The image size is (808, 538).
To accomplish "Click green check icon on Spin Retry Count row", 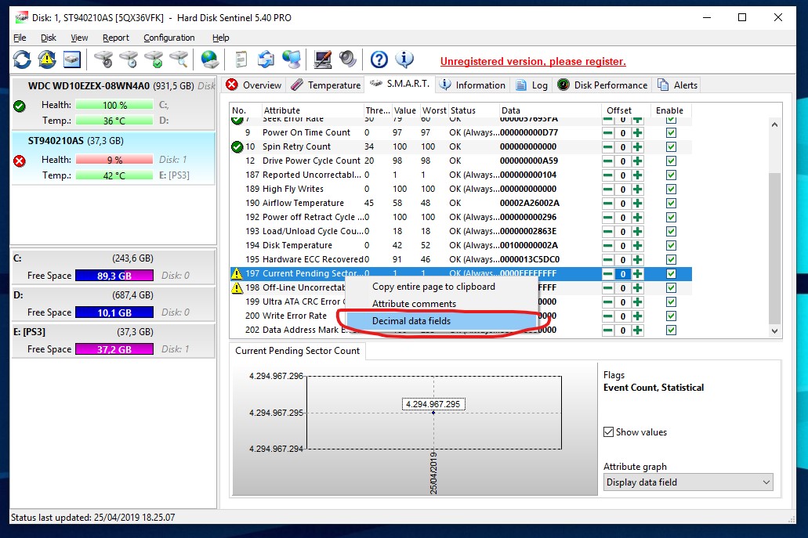I will click(237, 146).
